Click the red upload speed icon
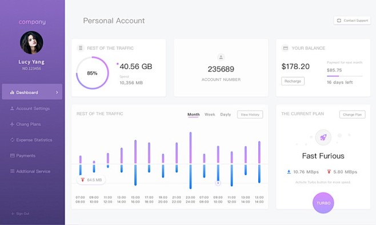This screenshot has width=376, height=225. click(329, 171)
